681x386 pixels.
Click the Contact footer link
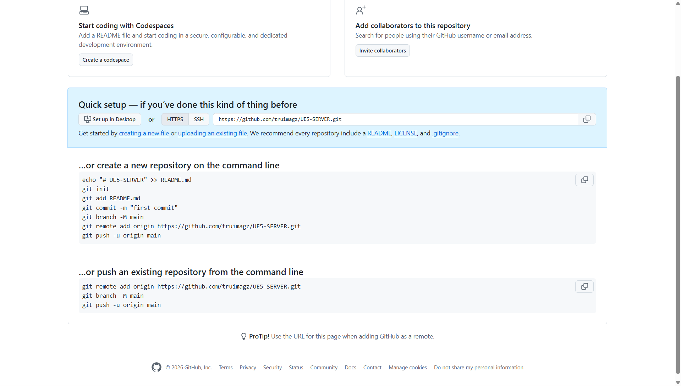(372, 368)
